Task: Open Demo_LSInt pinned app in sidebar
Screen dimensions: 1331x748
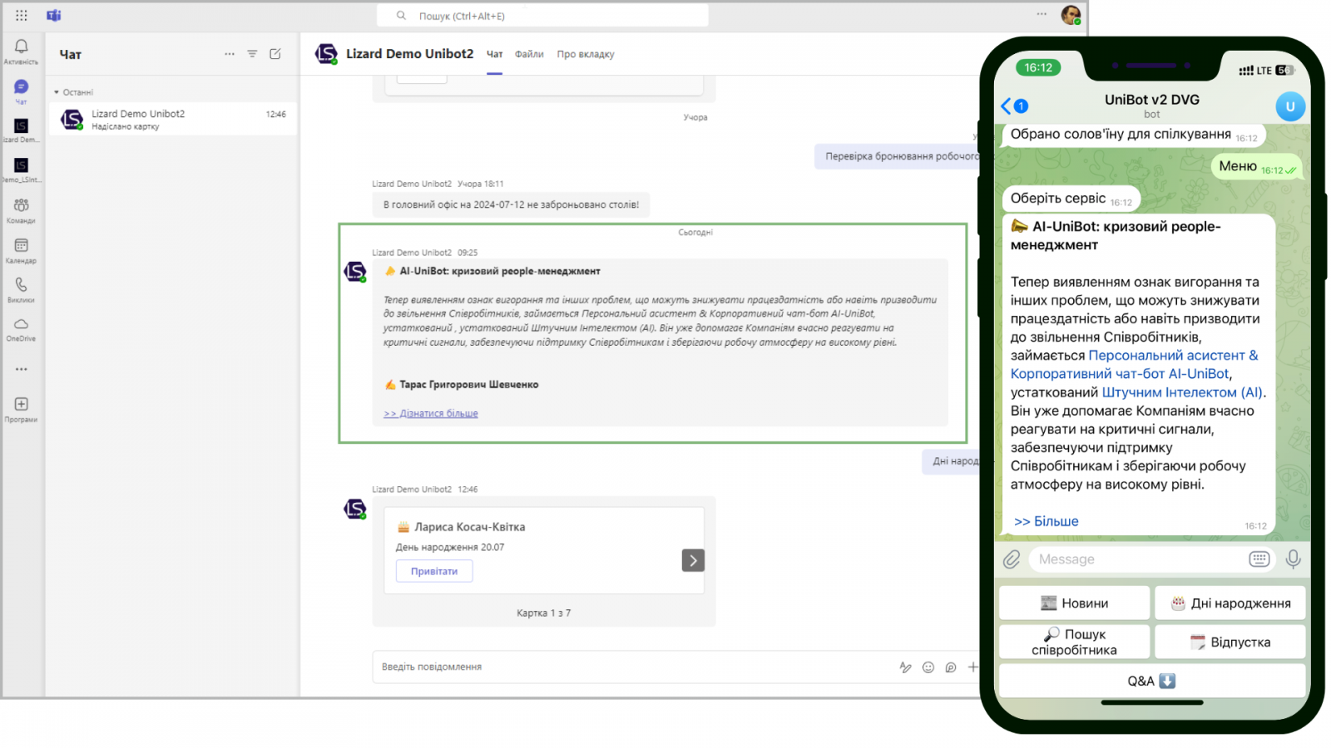Action: [x=21, y=170]
